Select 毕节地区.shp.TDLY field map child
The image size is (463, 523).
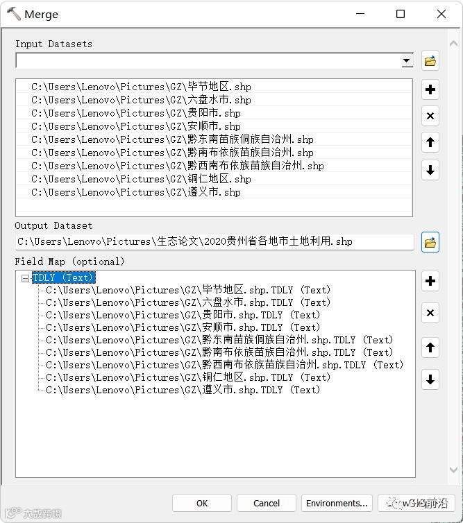click(x=188, y=290)
